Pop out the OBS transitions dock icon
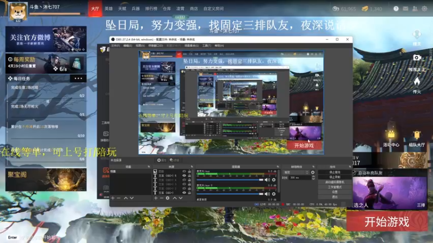Image resolution: width=433 pixels, height=243 pixels. pyautogui.click(x=313, y=167)
